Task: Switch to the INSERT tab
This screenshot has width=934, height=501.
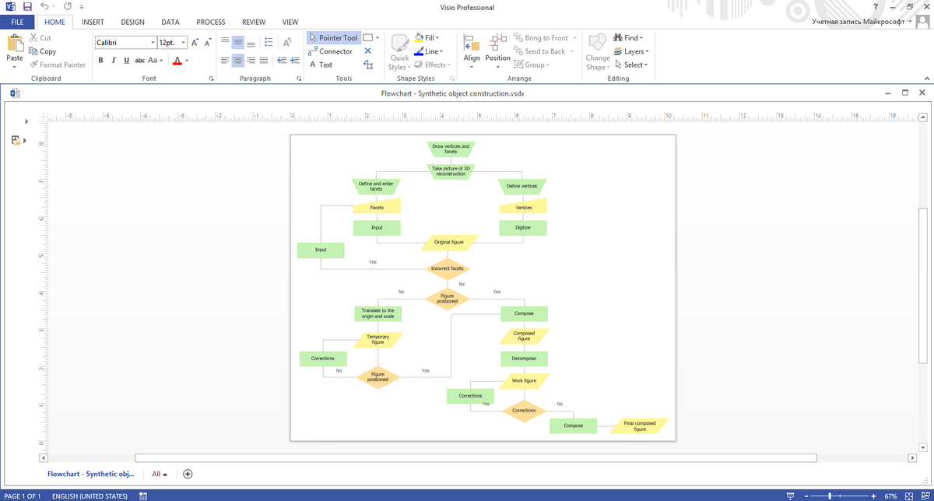Action: (x=93, y=23)
